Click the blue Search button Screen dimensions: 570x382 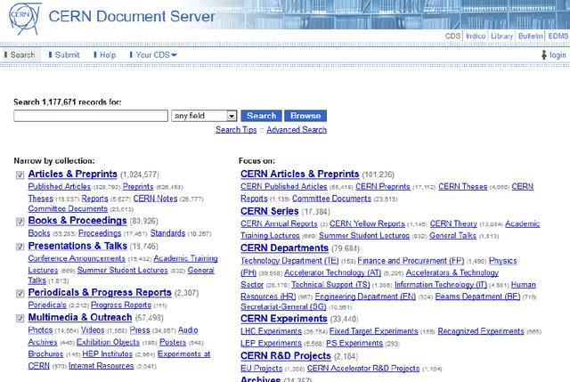pos(261,116)
